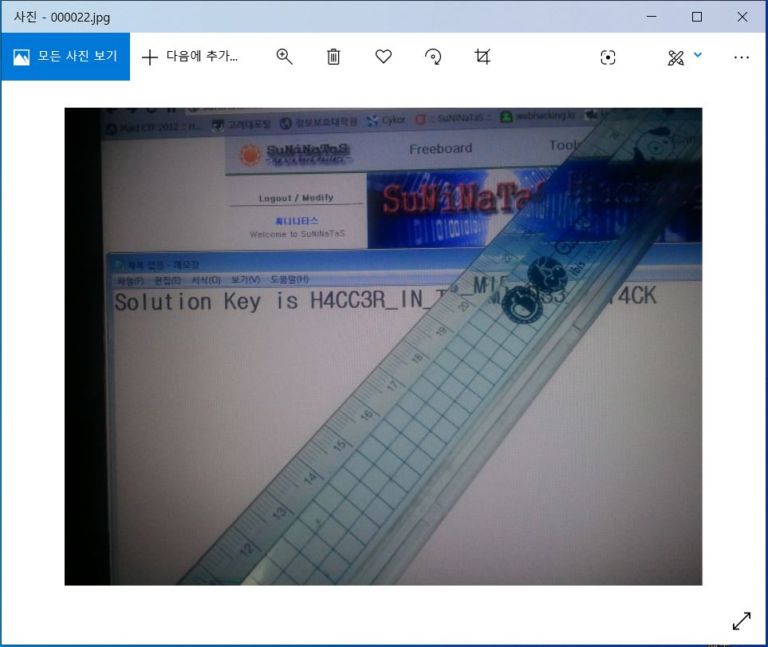Click 다음에 추가 to add to album

190,57
